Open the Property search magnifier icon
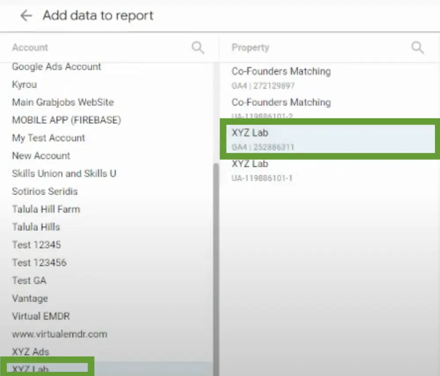Image resolution: width=440 pixels, height=376 pixels. pos(418,48)
